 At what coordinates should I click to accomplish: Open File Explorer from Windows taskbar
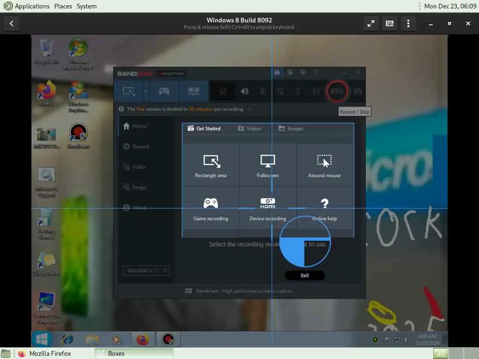tap(92, 339)
